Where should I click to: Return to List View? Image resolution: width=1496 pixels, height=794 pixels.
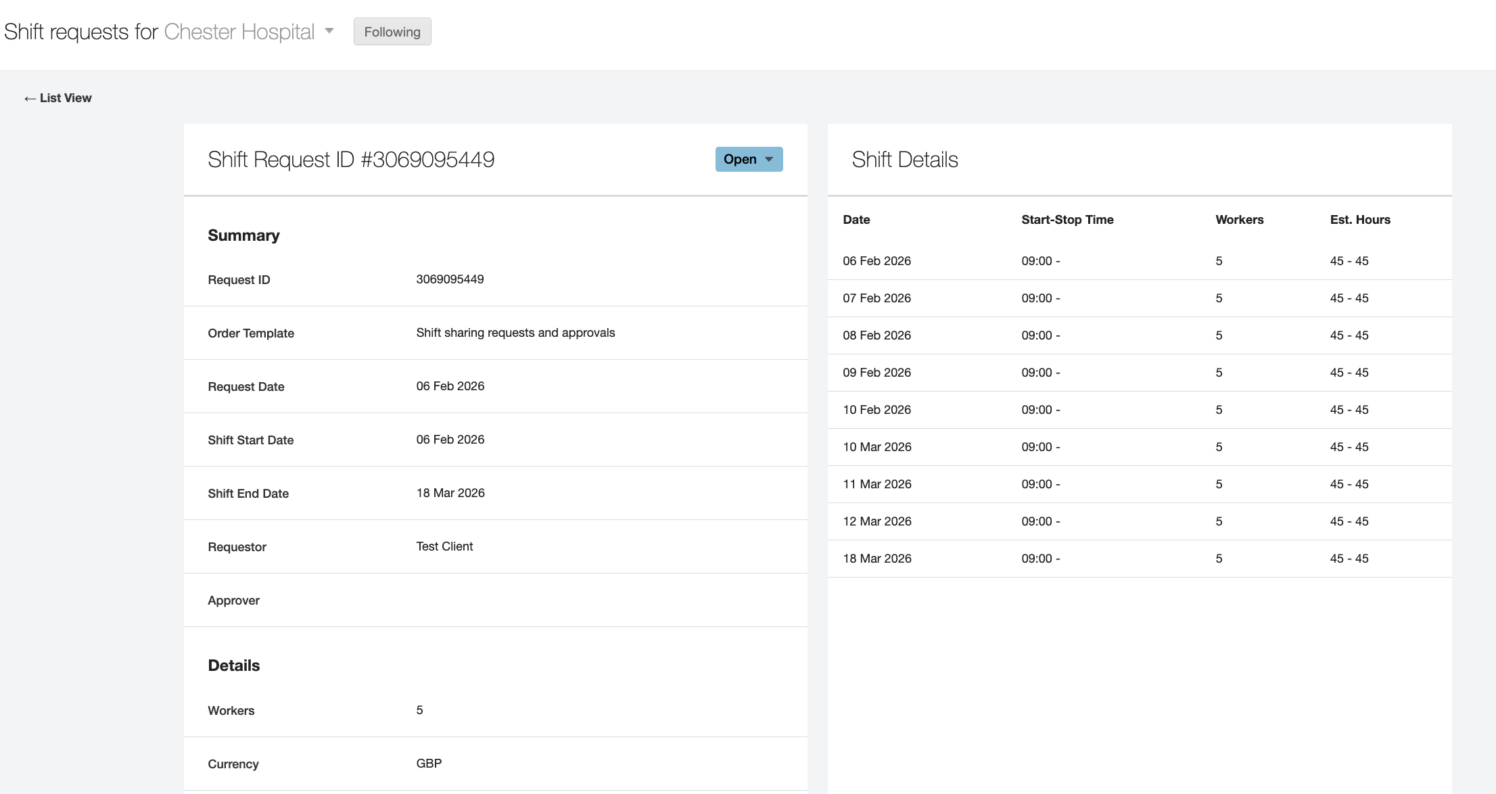click(x=65, y=98)
